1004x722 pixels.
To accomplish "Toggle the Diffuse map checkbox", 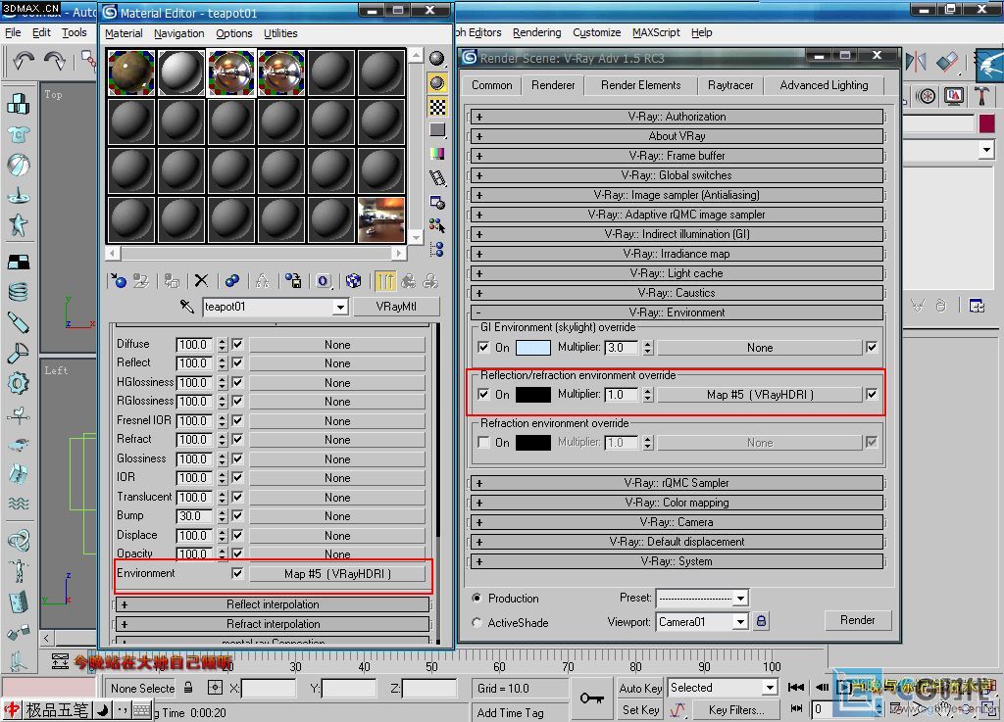I will (237, 344).
